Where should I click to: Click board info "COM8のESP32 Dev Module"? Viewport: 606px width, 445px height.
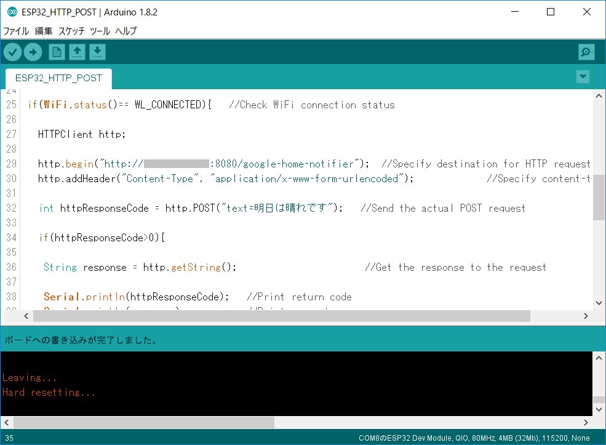(404, 438)
